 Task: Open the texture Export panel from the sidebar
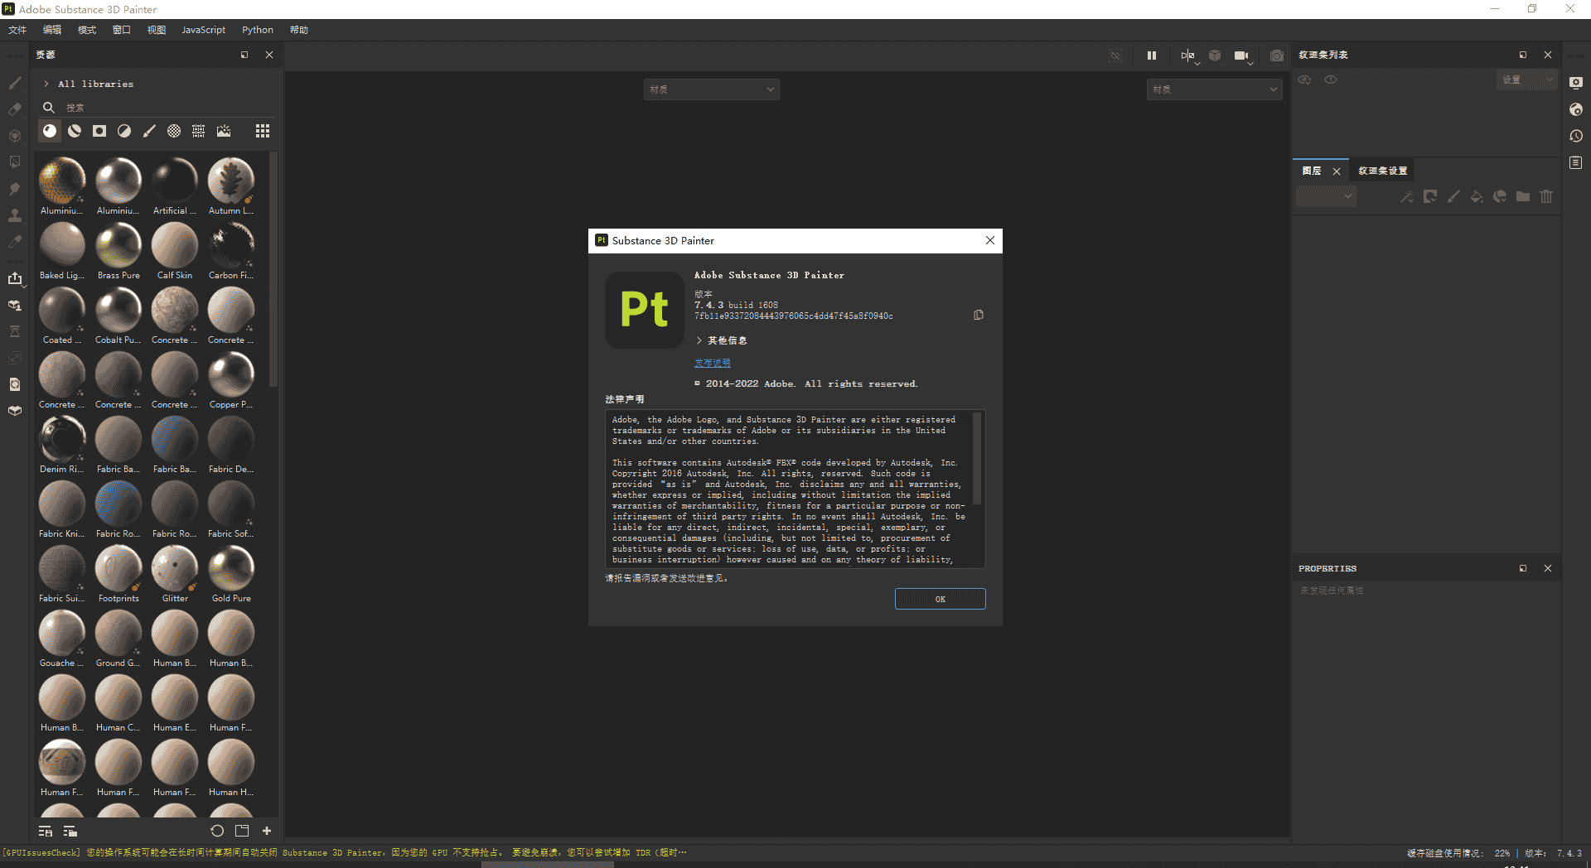coord(16,279)
